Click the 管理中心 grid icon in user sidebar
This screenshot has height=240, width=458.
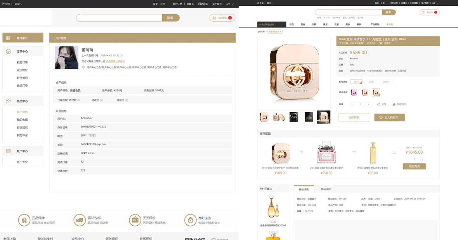[x=8, y=38]
